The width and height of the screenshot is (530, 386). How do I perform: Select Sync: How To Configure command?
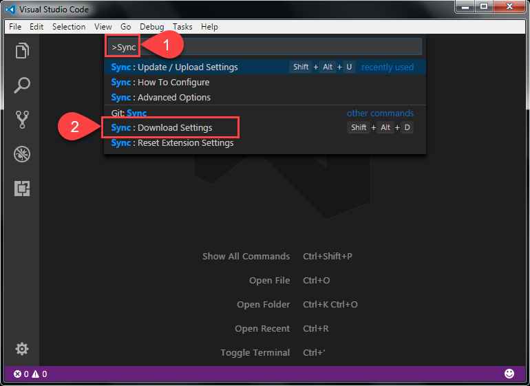tap(265, 82)
